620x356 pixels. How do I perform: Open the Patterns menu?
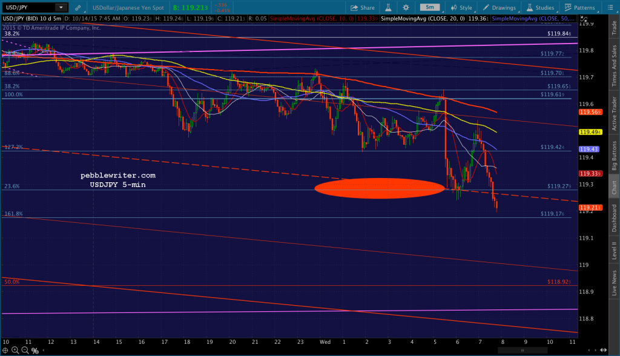[579, 7]
